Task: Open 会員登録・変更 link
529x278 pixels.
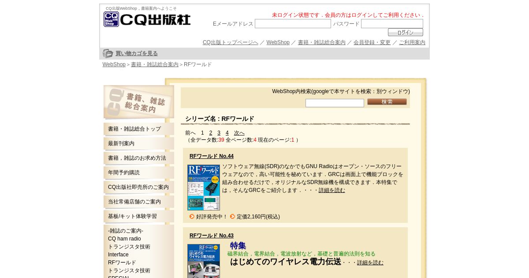Action: click(372, 42)
